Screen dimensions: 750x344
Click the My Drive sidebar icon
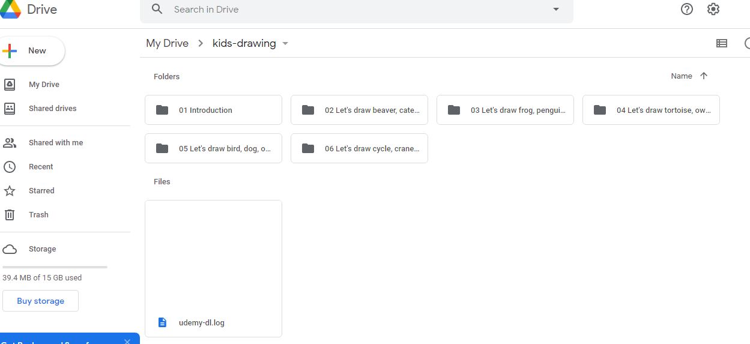pyautogui.click(x=10, y=85)
